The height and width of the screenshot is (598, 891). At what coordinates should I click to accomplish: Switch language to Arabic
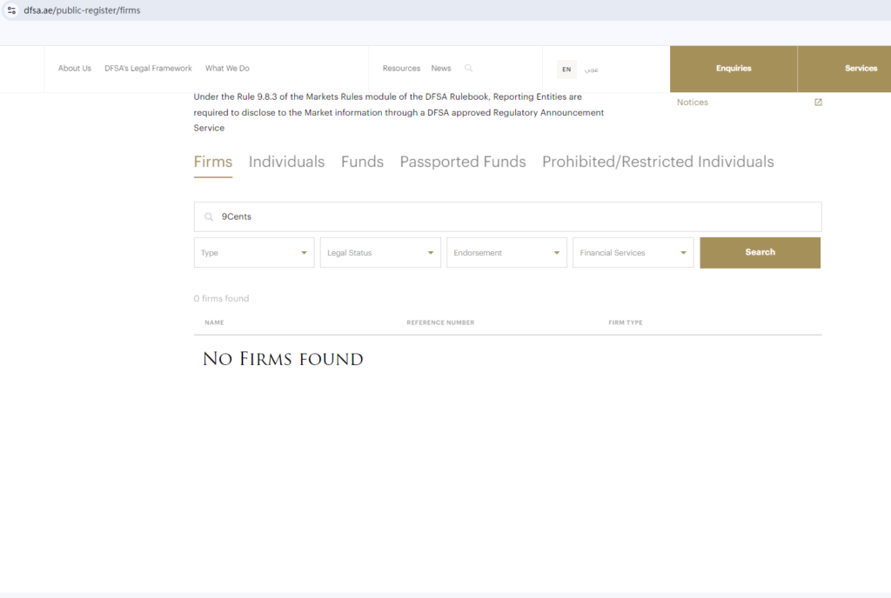tap(592, 70)
